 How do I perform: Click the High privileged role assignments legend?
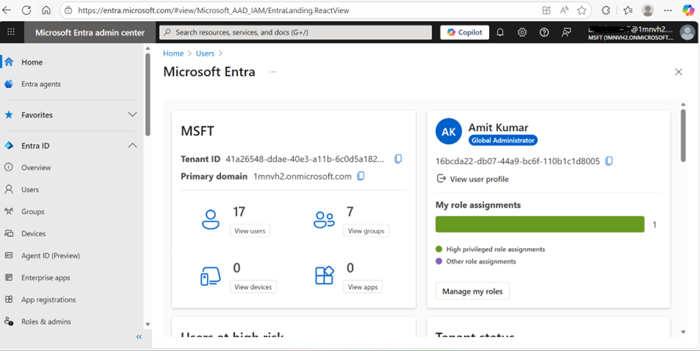coord(490,249)
